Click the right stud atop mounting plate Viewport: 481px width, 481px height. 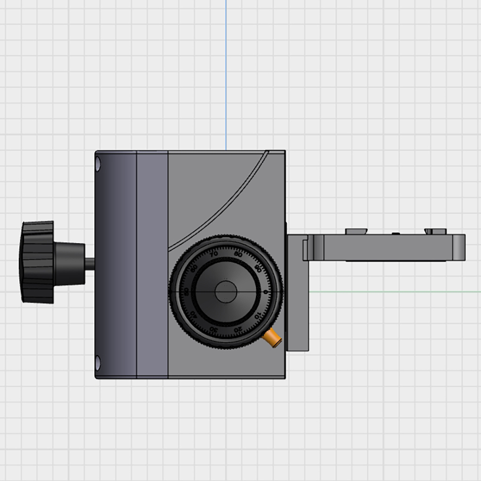(x=435, y=231)
